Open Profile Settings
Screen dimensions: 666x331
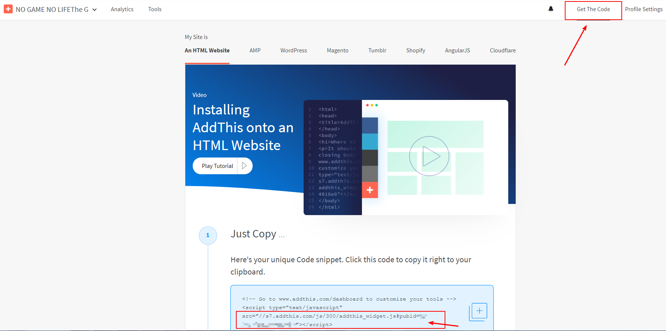[644, 9]
